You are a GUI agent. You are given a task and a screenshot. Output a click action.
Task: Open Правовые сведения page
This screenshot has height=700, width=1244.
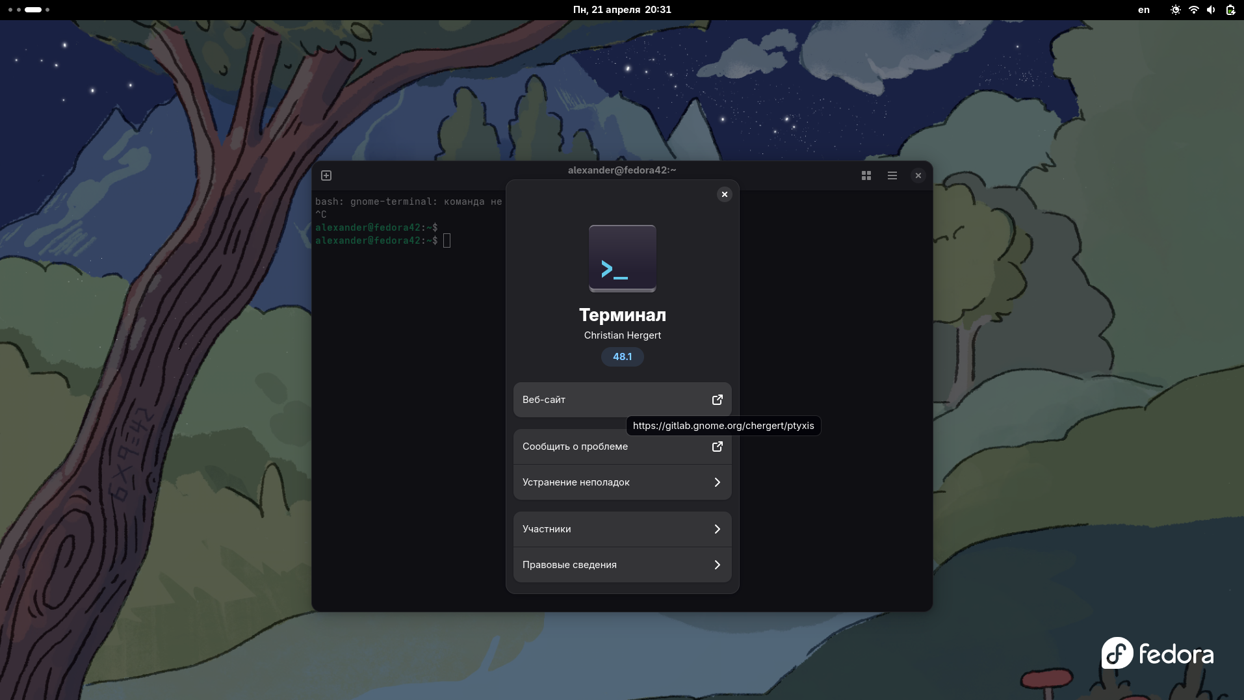click(623, 565)
